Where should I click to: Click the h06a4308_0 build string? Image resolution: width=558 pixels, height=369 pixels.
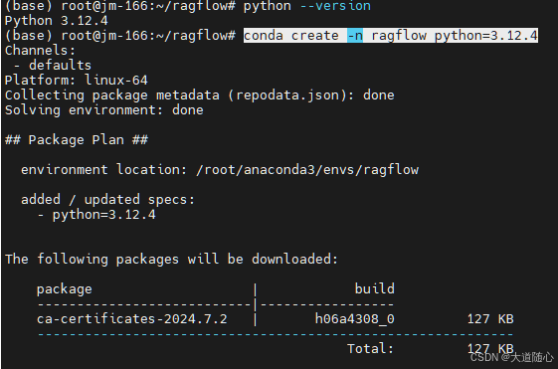(x=355, y=319)
